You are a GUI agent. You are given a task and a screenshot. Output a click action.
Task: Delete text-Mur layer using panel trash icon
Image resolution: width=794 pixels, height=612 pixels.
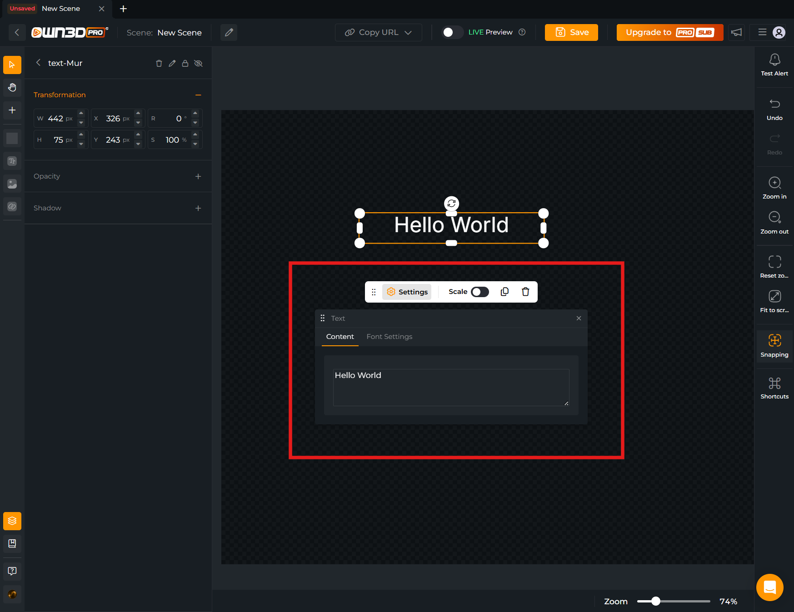(159, 64)
